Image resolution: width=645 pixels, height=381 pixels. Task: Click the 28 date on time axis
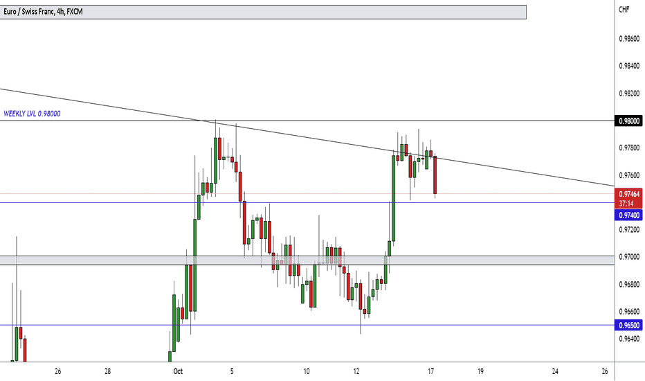tap(107, 371)
